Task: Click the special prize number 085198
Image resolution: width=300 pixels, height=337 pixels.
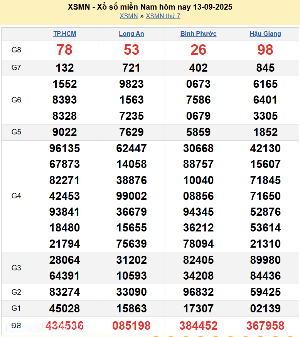Action: point(131,325)
